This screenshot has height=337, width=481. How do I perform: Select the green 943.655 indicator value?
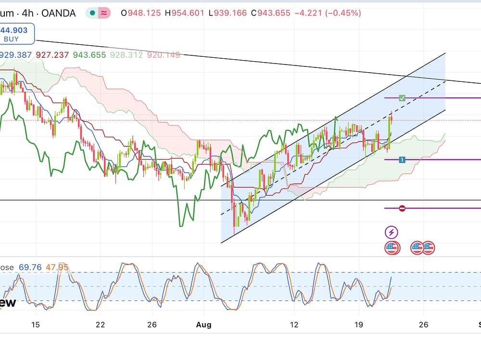89,55
